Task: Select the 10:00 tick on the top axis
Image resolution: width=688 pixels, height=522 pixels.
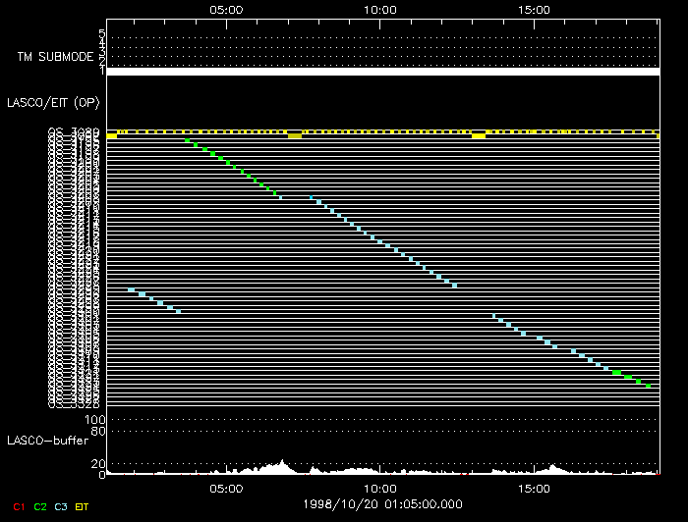Action: point(380,9)
